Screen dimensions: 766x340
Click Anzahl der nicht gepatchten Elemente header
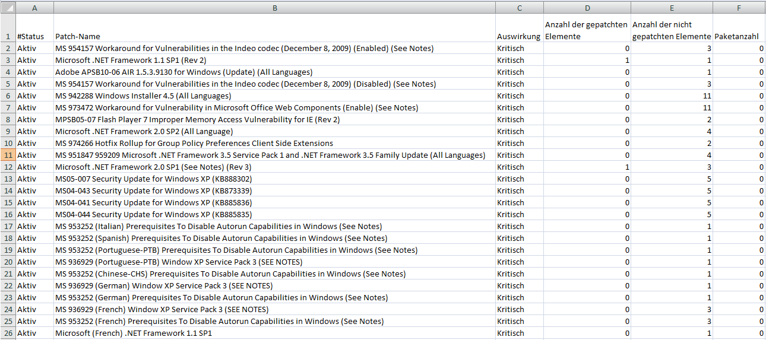672,28
